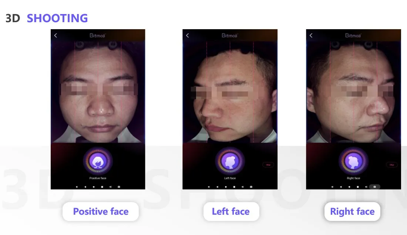Tap volume up icon in Positive face navbar

111,187
